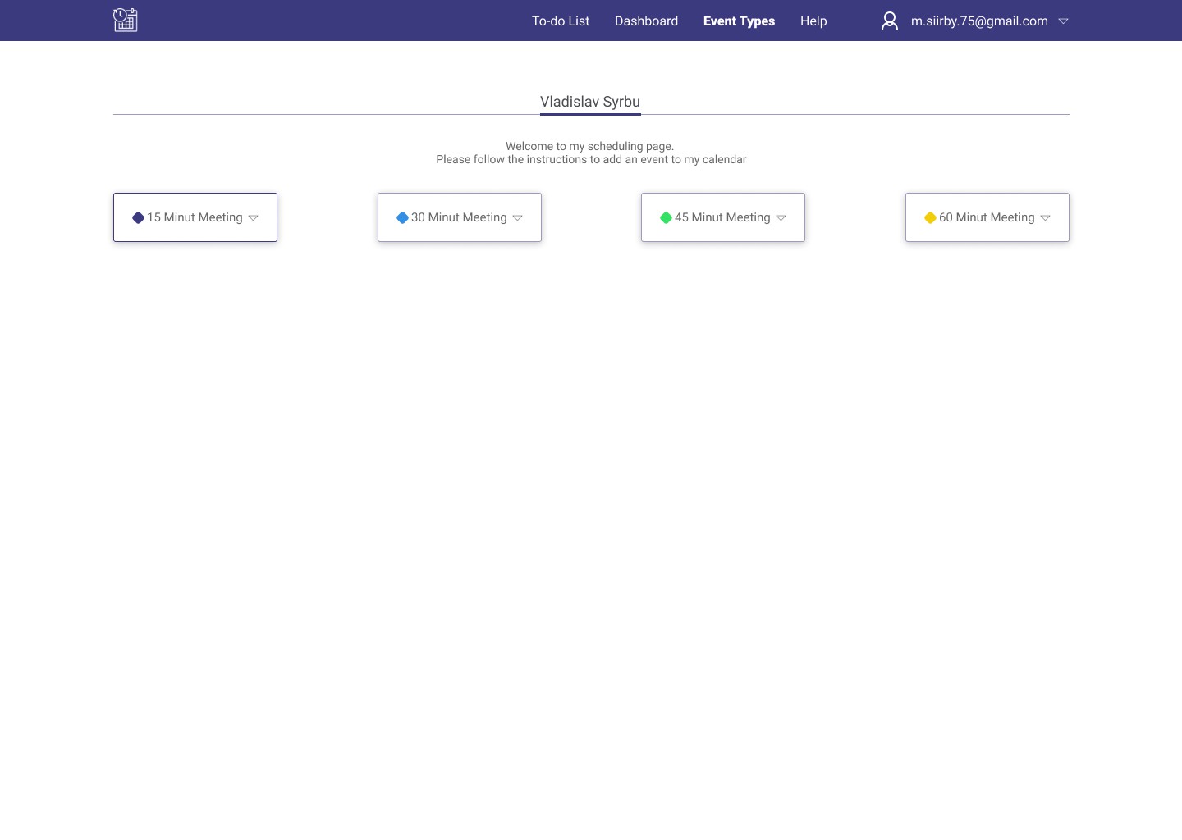This screenshot has height=840, width=1182.
Task: Click the 'Welcome to my scheduling page.' text
Action: click(589, 146)
